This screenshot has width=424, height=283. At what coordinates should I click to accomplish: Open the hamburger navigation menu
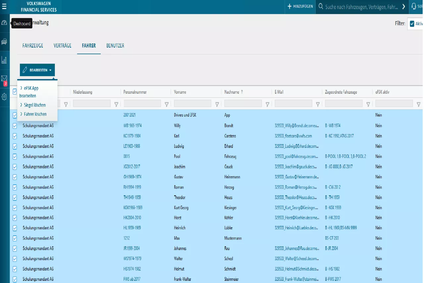(x=4, y=7)
